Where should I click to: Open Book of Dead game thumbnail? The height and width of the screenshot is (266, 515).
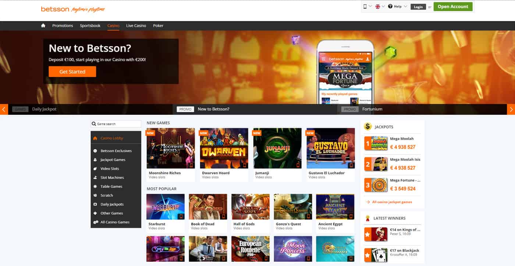[208, 207]
